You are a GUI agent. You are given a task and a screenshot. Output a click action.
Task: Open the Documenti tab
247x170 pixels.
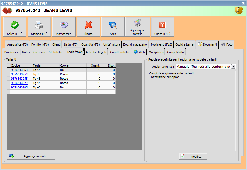(x=207, y=45)
